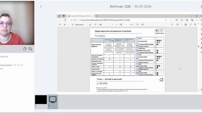Viewport: 202px width, 113px height.
Task: Click the site info icon before Файл
Action: coord(71,20)
